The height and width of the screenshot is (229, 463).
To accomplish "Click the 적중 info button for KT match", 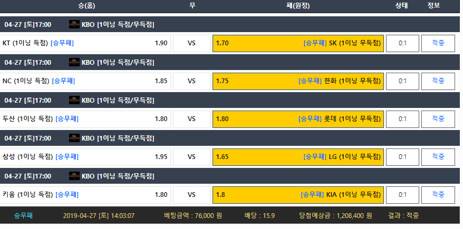I will coord(438,43).
